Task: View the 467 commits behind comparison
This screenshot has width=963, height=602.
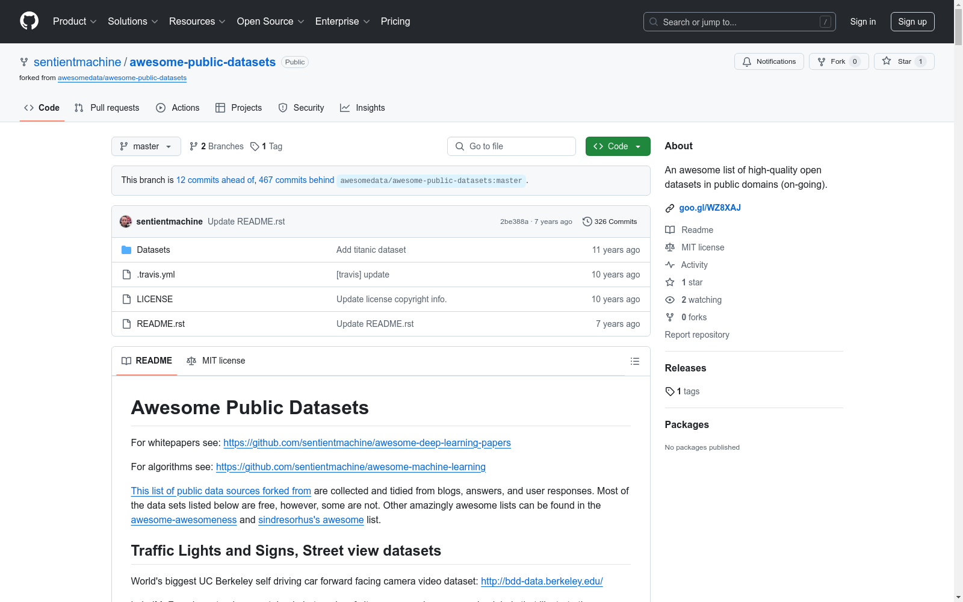Action: (297, 180)
